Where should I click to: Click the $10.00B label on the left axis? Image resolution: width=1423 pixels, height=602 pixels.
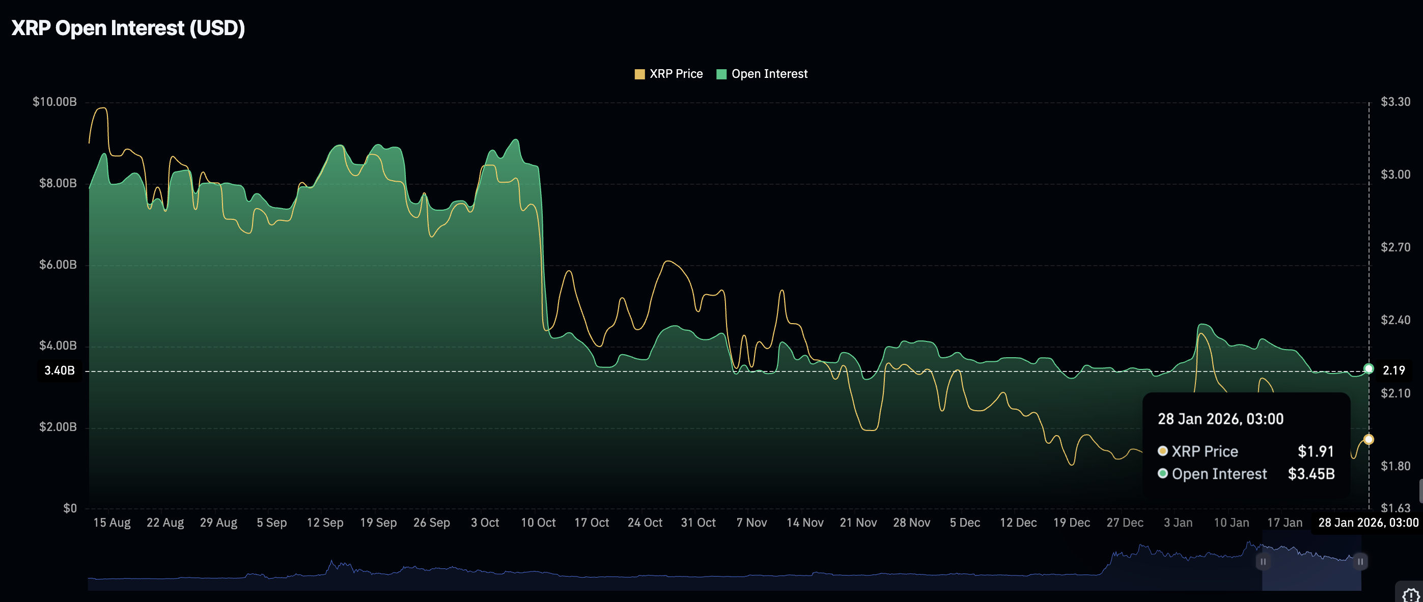coord(54,102)
